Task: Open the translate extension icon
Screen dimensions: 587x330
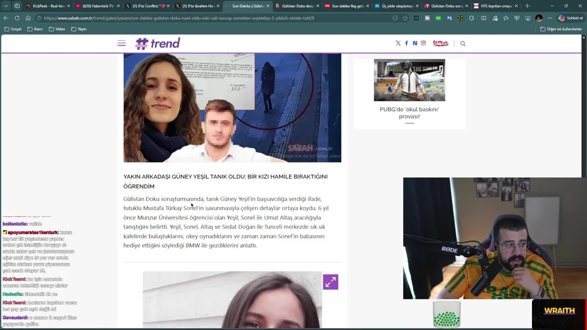Action: [449, 18]
